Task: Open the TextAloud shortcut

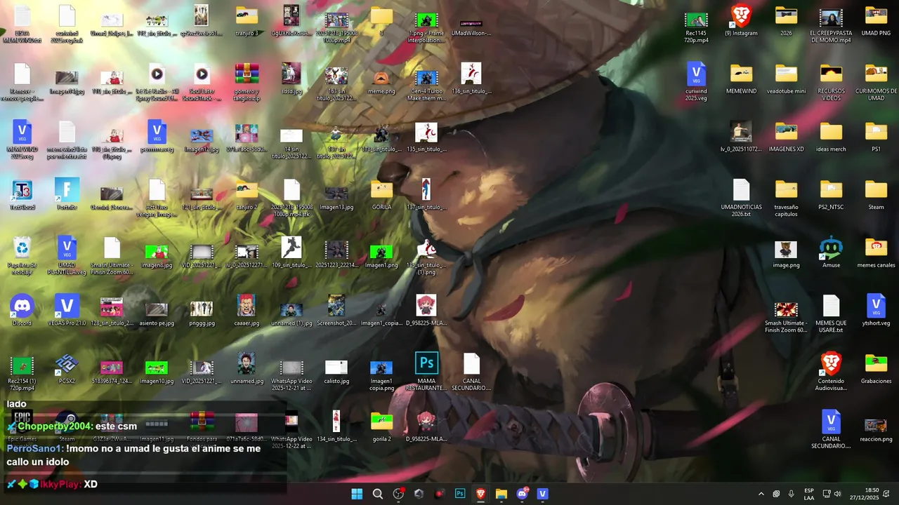Action: pos(22,195)
